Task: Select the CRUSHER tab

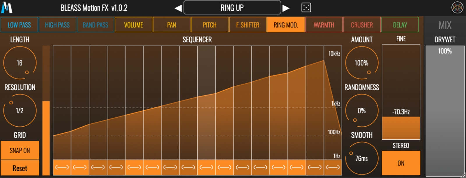Action: click(x=362, y=25)
